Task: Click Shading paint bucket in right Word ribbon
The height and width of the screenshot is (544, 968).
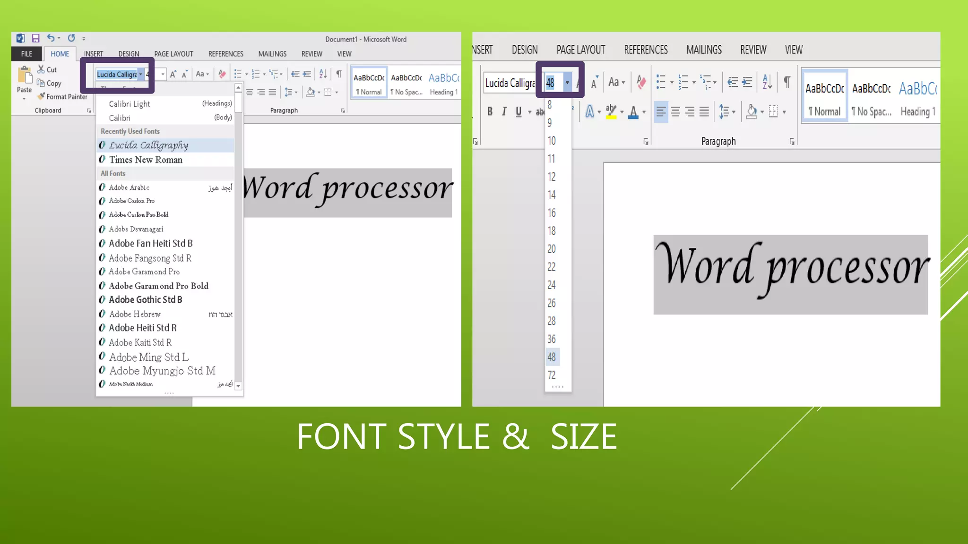Action: click(x=752, y=112)
